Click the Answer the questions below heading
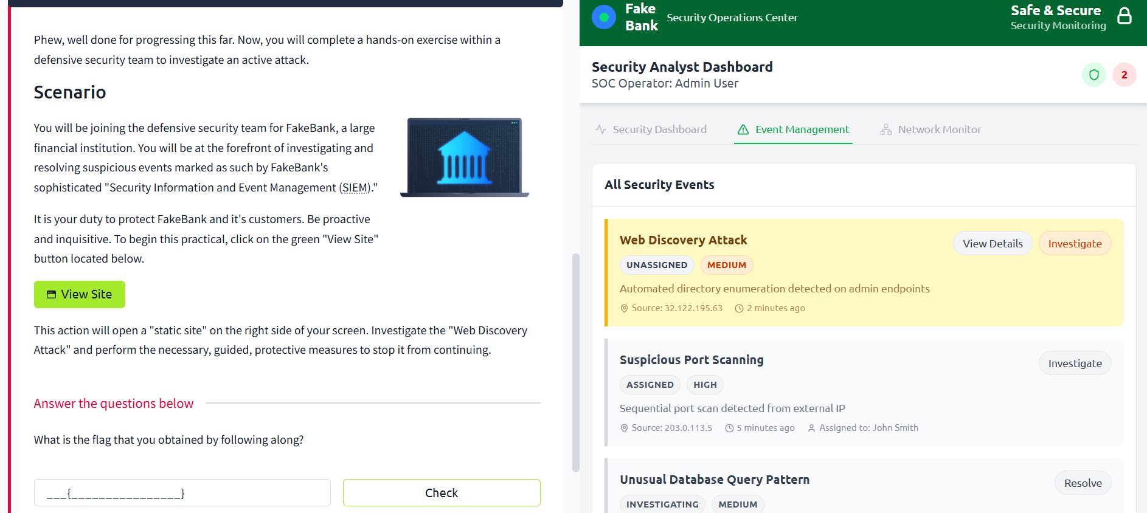 [114, 404]
